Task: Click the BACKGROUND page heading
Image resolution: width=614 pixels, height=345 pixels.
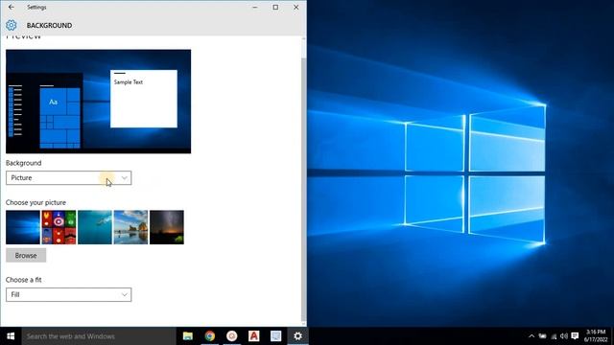Action: click(x=49, y=26)
